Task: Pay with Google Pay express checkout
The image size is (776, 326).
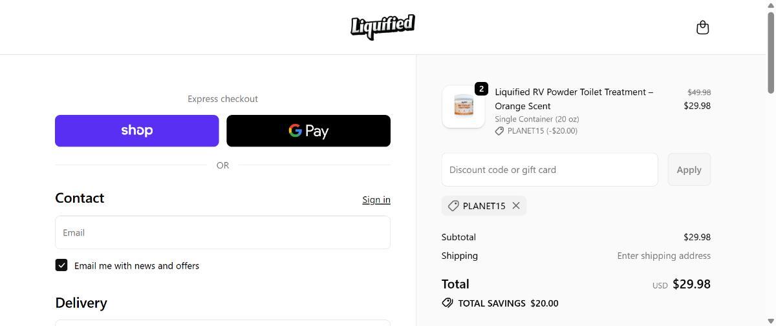Action: click(x=308, y=130)
